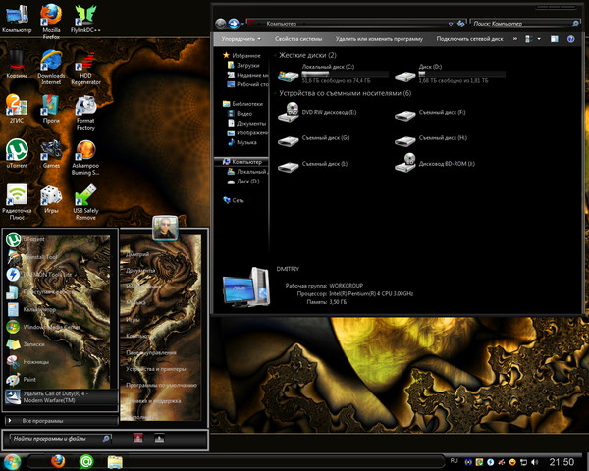
Task: Click the RU language indicator
Action: click(454, 461)
